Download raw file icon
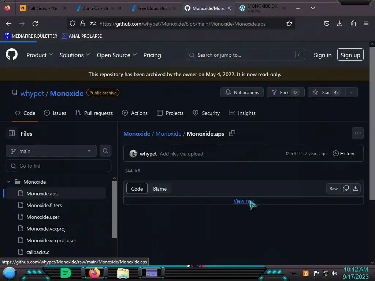Image resolution: width=375 pixels, height=281 pixels. 356,188
